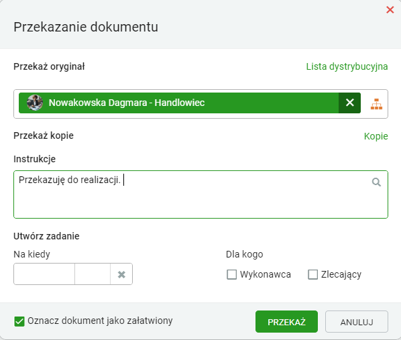Click the Na kiedy date input
Viewport: 401px width, 340px height.
tap(44, 274)
